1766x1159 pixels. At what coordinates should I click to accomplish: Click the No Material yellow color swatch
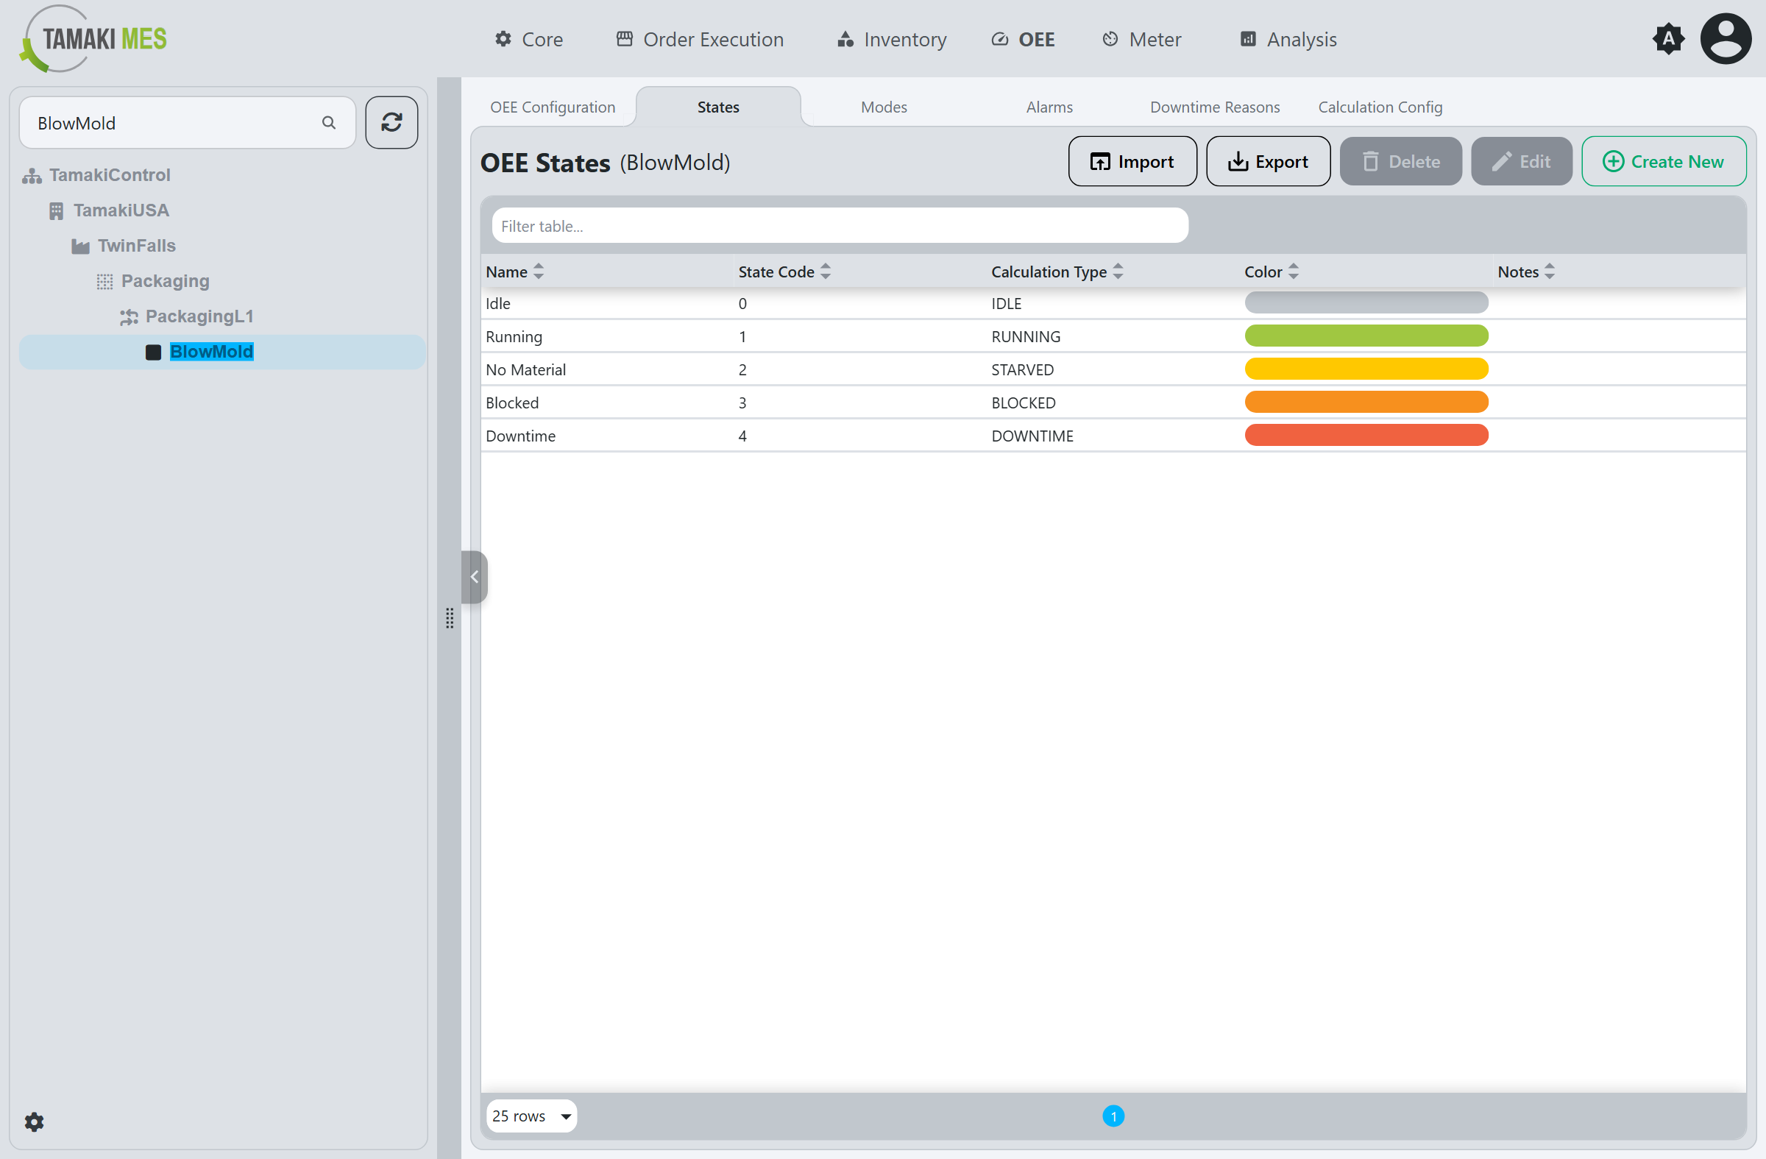[1366, 369]
